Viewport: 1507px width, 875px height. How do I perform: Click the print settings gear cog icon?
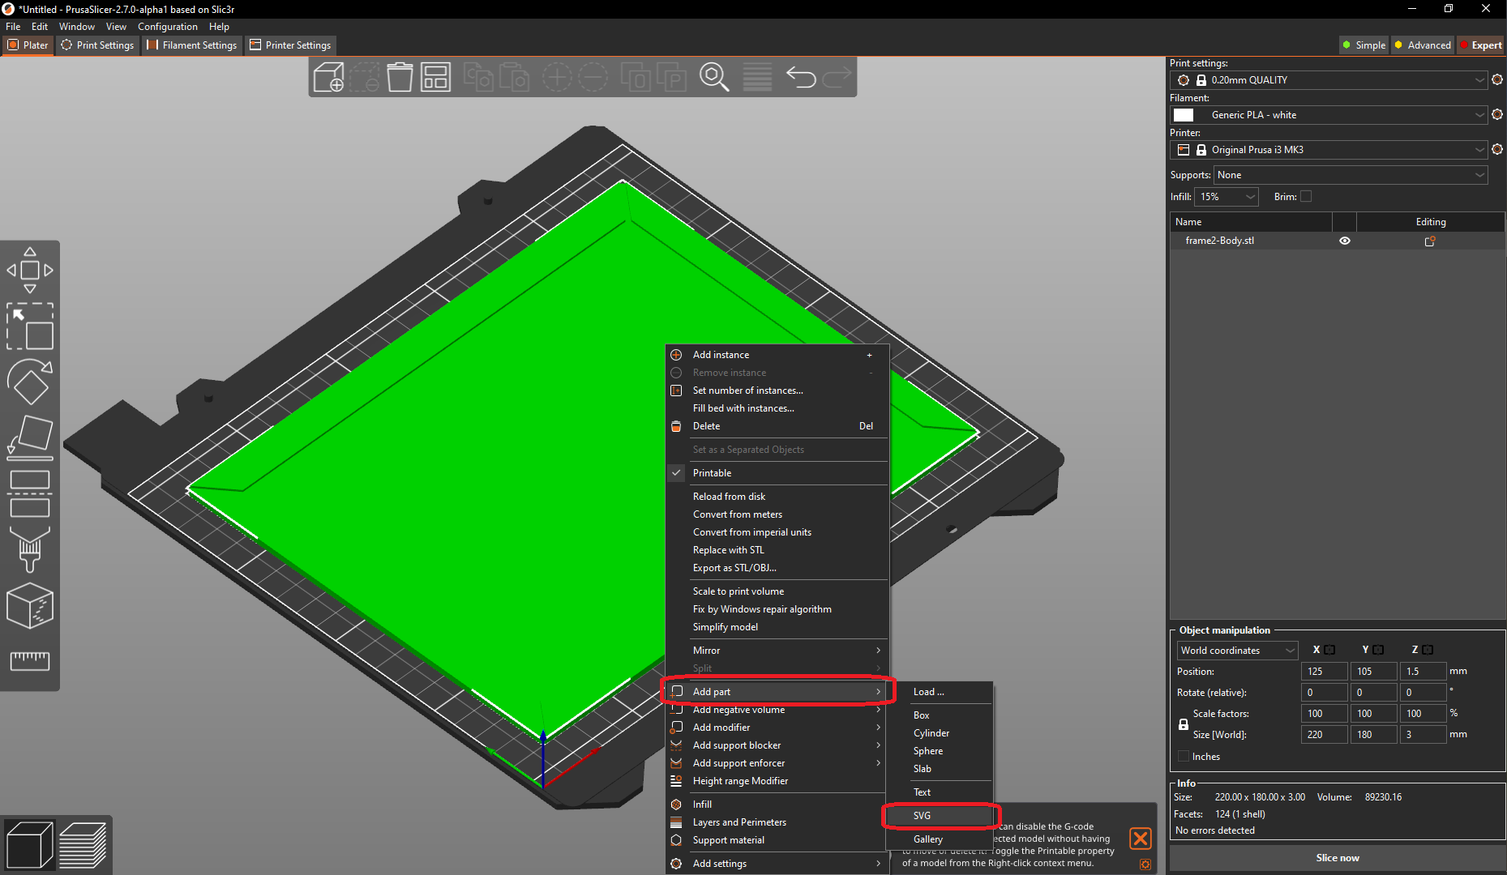click(1497, 79)
